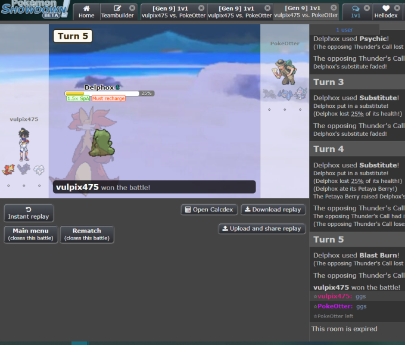Close the second Gen 9 1v1 battle tab
This screenshot has width=405, height=345.
point(267,8)
